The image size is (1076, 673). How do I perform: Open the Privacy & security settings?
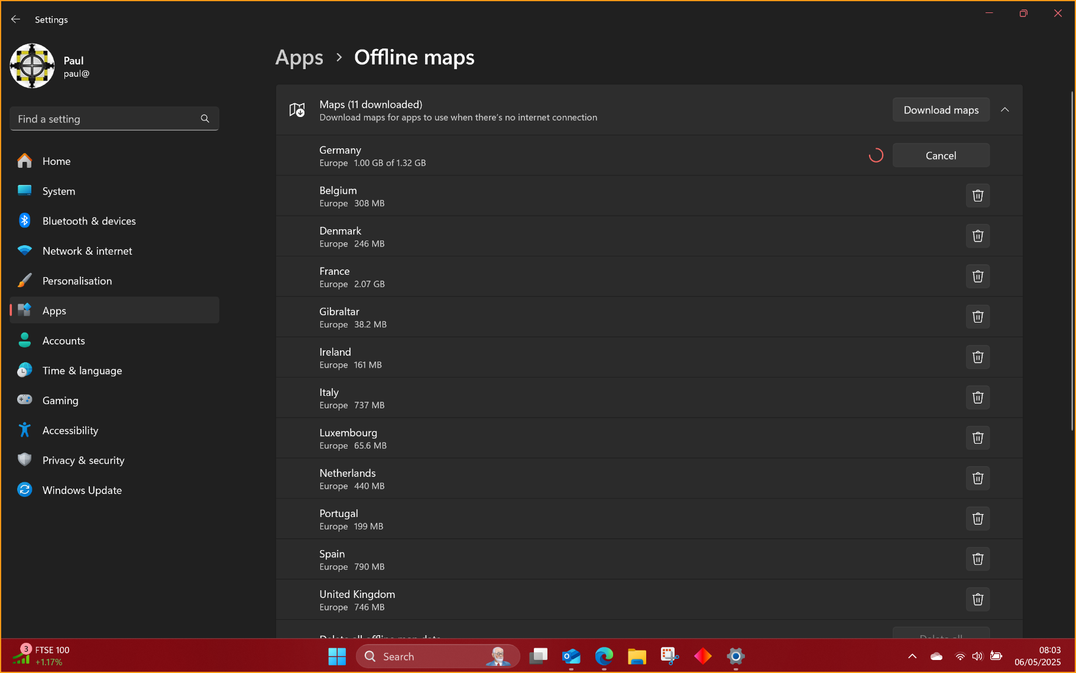[x=83, y=460]
